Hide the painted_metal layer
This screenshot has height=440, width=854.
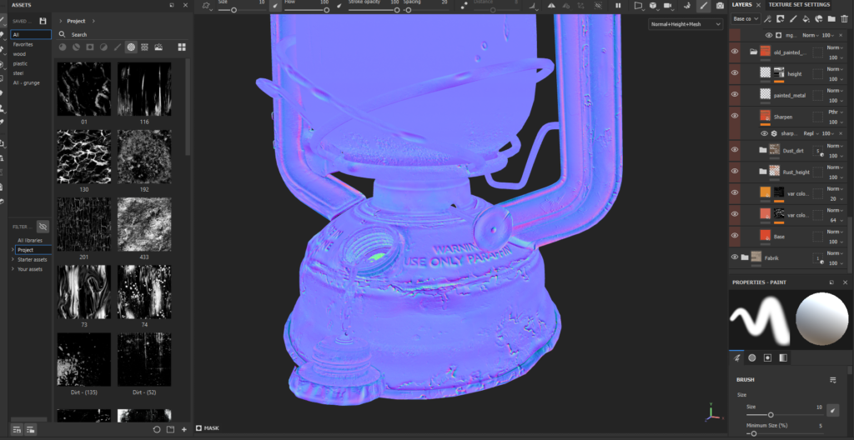coord(735,94)
